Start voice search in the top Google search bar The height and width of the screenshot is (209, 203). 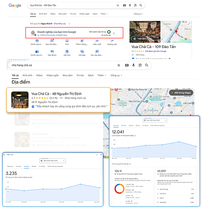(130, 5)
